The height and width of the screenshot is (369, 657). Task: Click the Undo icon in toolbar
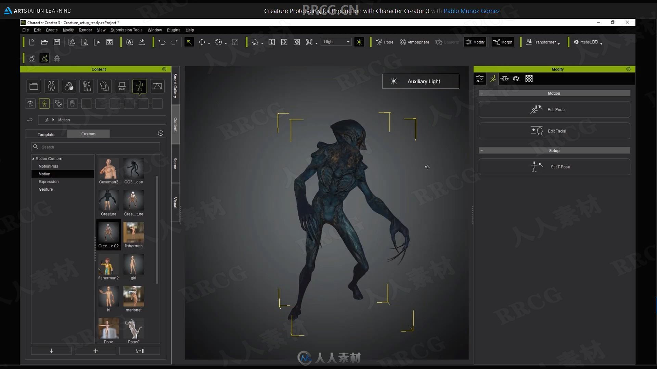pyautogui.click(x=162, y=42)
